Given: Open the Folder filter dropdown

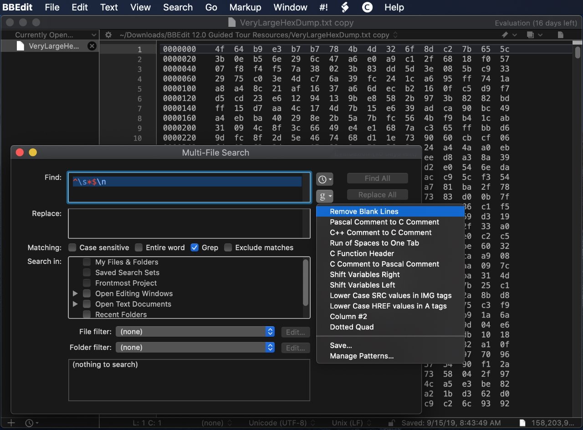Looking at the screenshot, I should click(x=195, y=347).
